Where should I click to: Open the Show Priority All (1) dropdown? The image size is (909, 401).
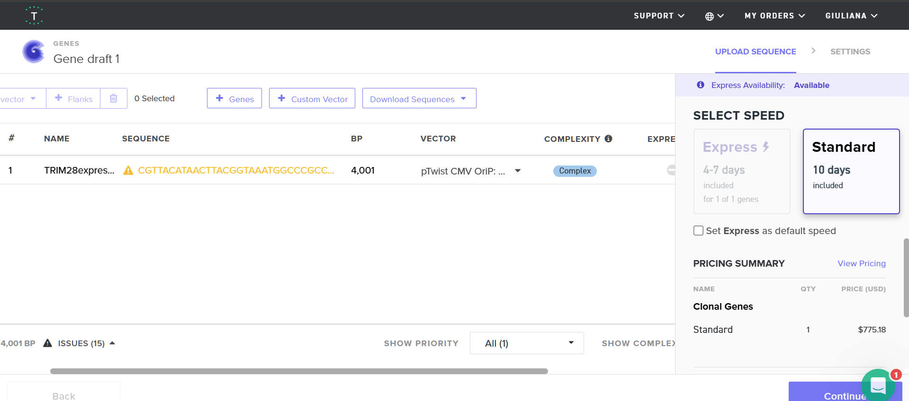click(x=526, y=343)
